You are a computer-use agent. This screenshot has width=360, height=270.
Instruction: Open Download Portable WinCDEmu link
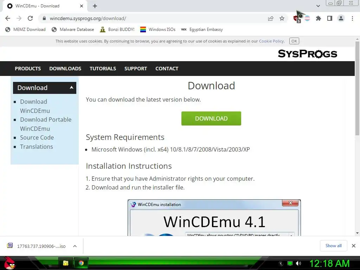point(46,124)
